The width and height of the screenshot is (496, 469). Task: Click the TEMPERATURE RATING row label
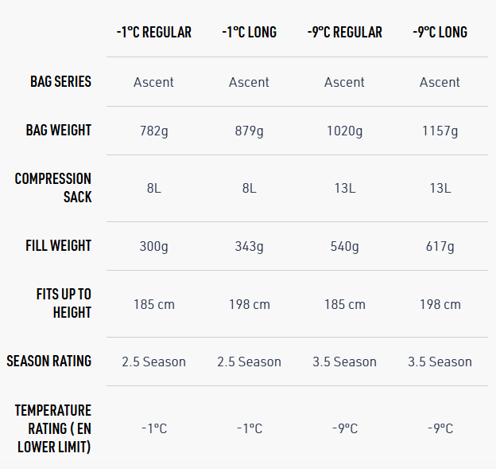coord(53,428)
